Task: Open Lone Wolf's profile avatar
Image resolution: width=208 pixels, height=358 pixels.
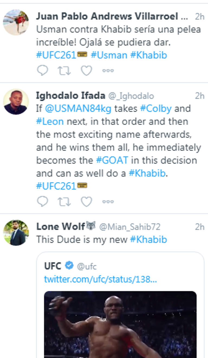Action: pyautogui.click(x=16, y=233)
